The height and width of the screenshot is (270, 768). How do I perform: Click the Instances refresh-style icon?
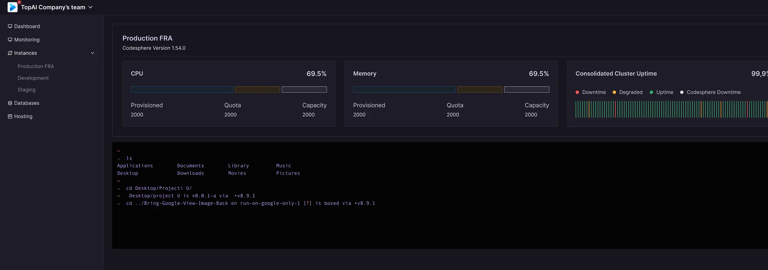coord(10,53)
